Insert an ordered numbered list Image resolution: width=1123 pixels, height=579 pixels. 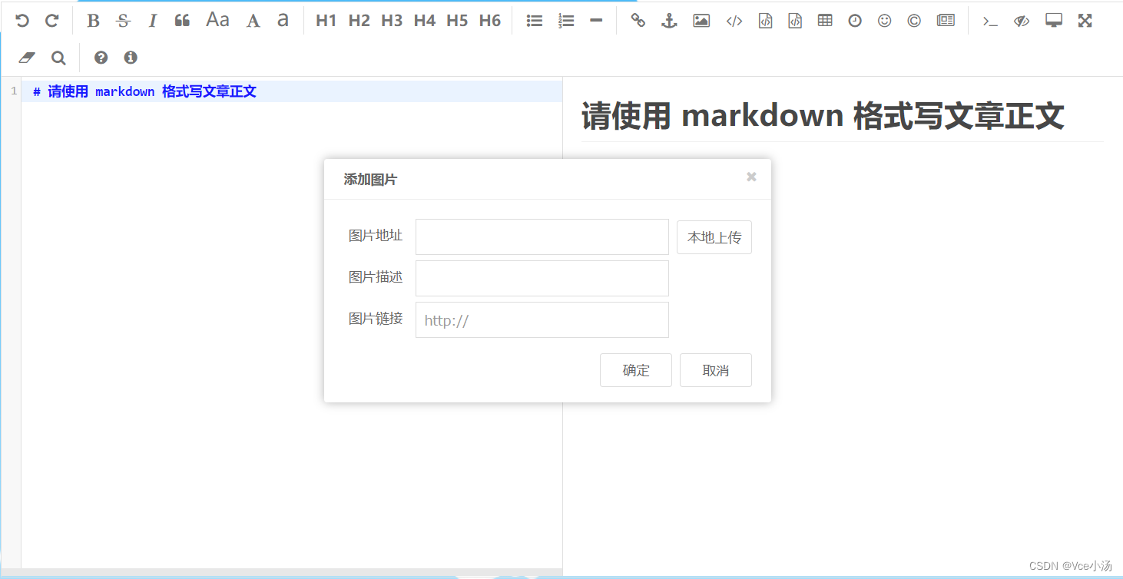(x=566, y=21)
